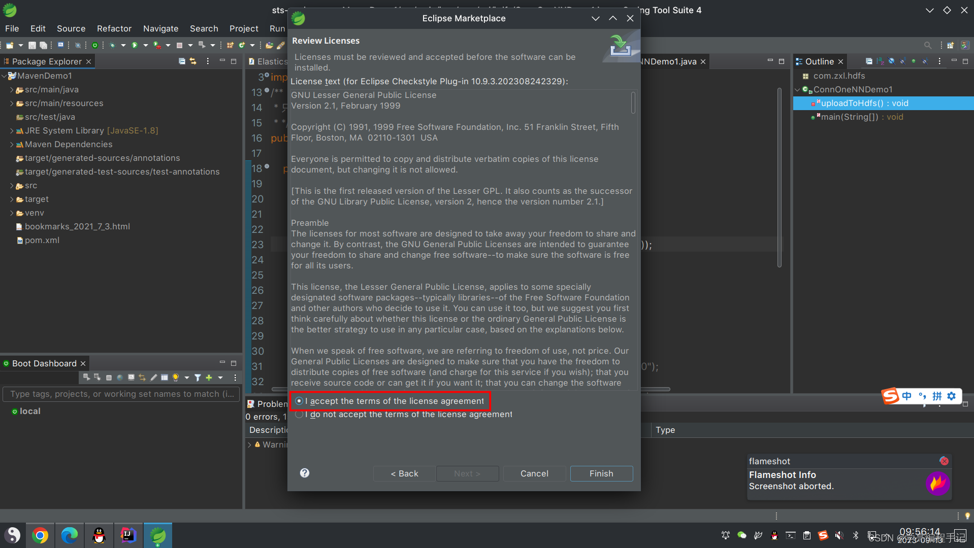
Task: Click the open browser globe in Boot Dashboard
Action: pos(120,378)
